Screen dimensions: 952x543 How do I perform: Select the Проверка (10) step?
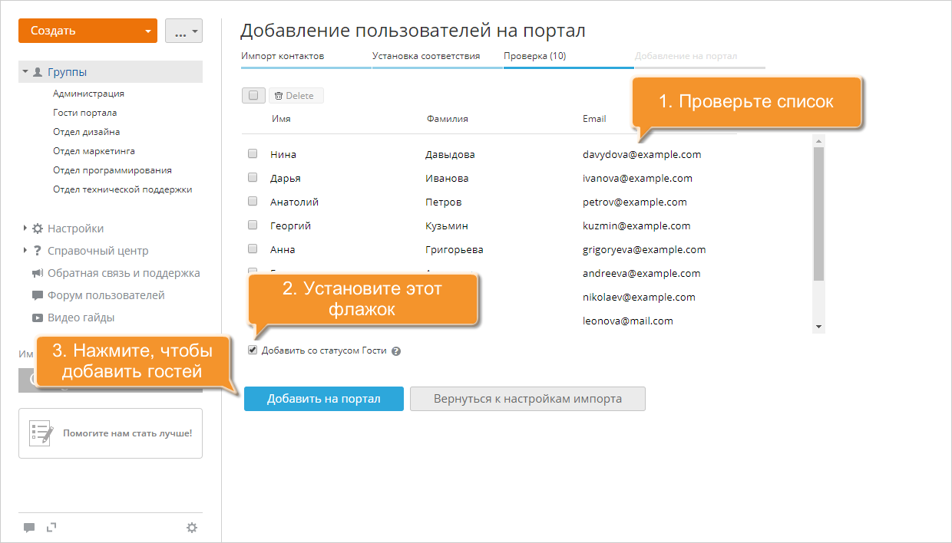535,56
